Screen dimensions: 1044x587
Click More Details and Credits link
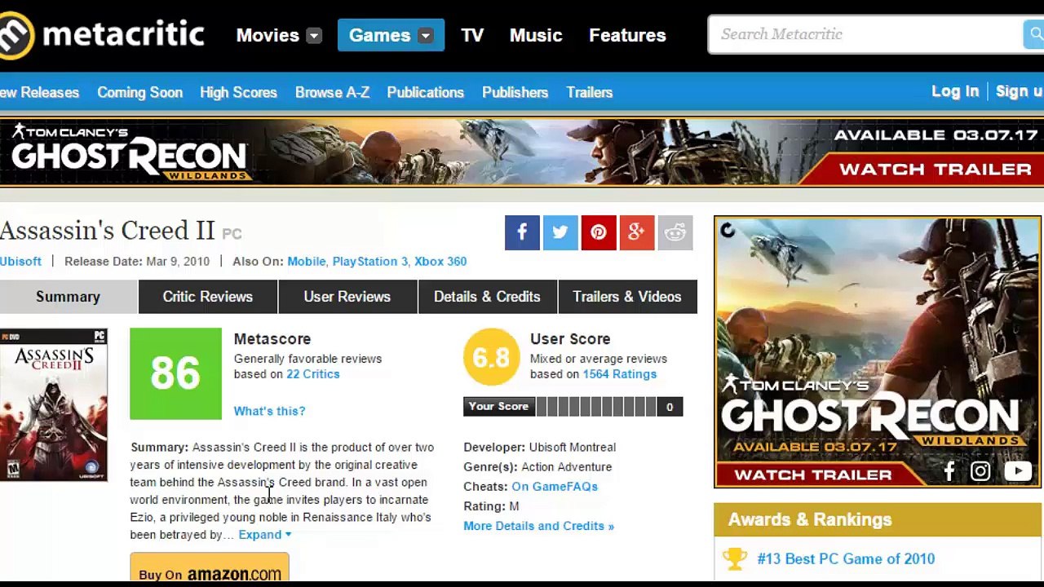[538, 526]
